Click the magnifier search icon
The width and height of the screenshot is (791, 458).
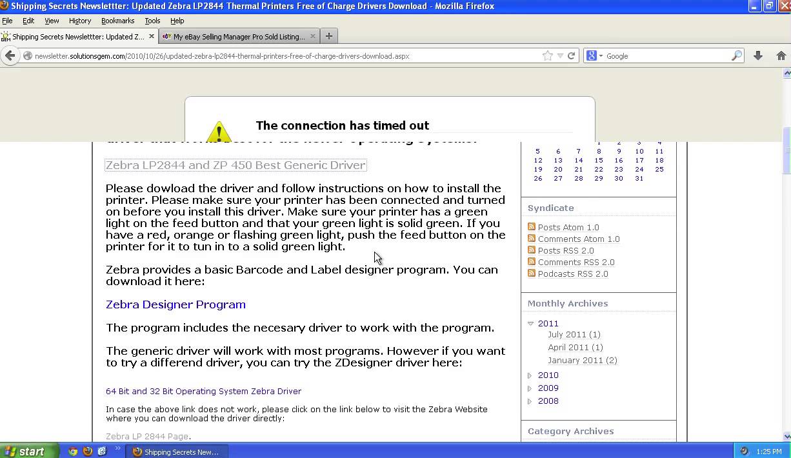click(736, 56)
